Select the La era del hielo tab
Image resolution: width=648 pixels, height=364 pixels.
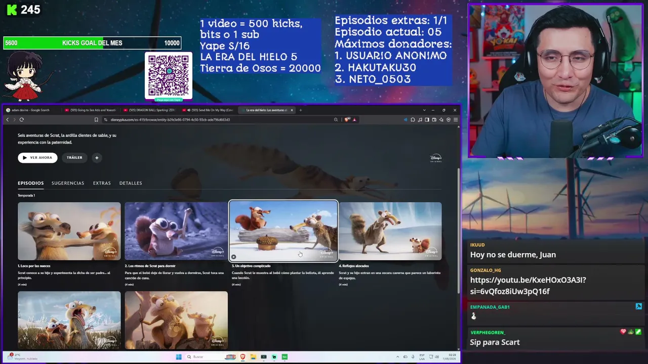pyautogui.click(x=267, y=110)
